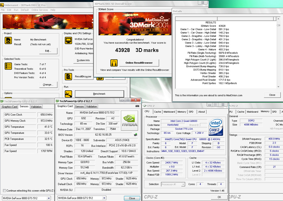Screen dimensions: 283x201
Task: Open SPD tab in CPU-Z memory timings window
Action: point(274,112)
